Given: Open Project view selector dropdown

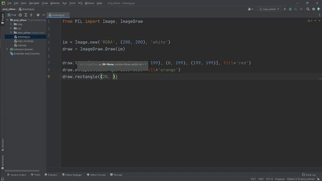Looking at the screenshot, I should (12, 15).
